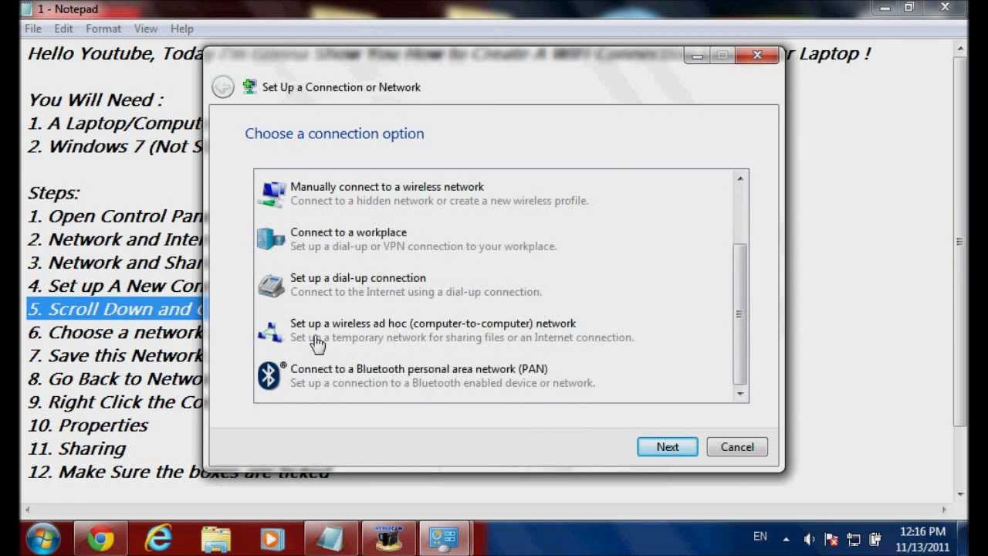Click the volume speaker tray icon

(x=810, y=539)
